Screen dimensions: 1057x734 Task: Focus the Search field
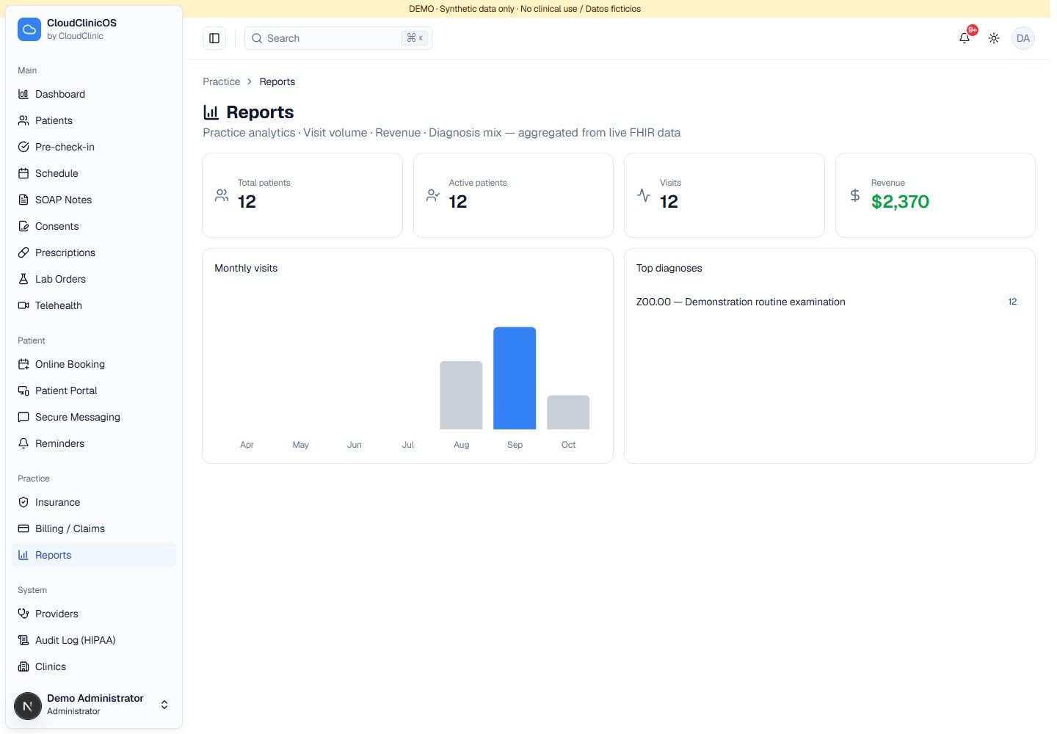pyautogui.click(x=338, y=38)
